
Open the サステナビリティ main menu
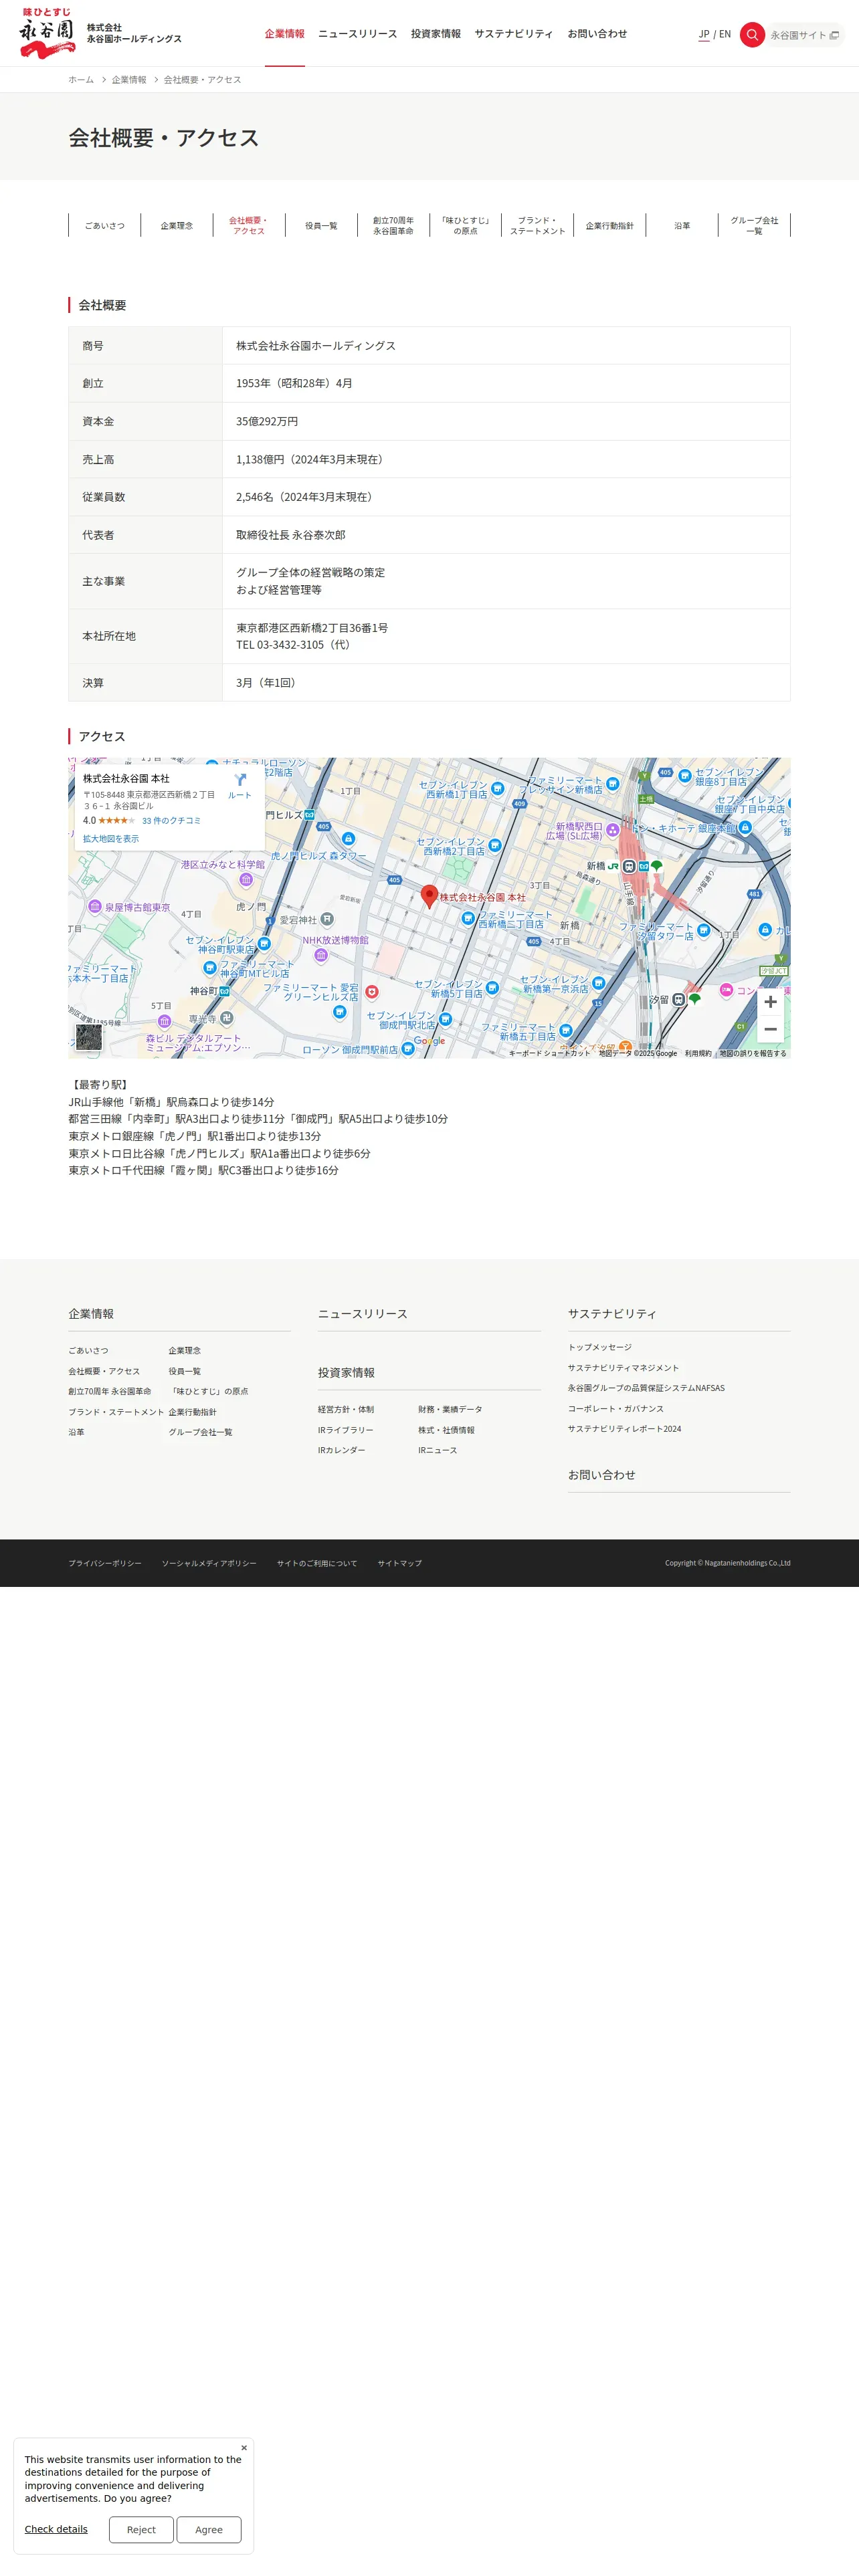point(513,34)
